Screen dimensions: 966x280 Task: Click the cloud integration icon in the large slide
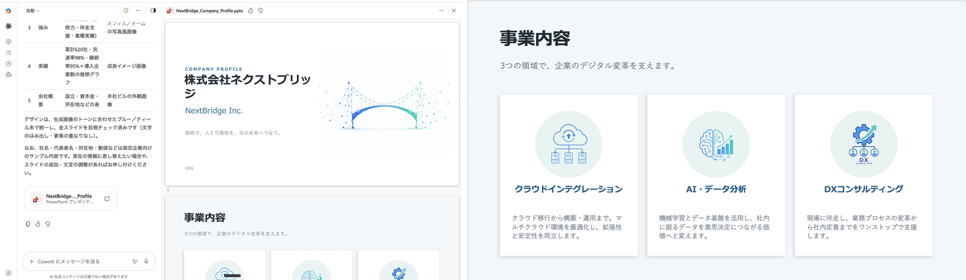point(569,144)
